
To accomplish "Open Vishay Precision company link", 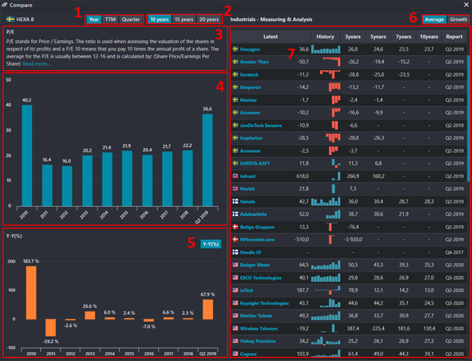I will point(258,341).
